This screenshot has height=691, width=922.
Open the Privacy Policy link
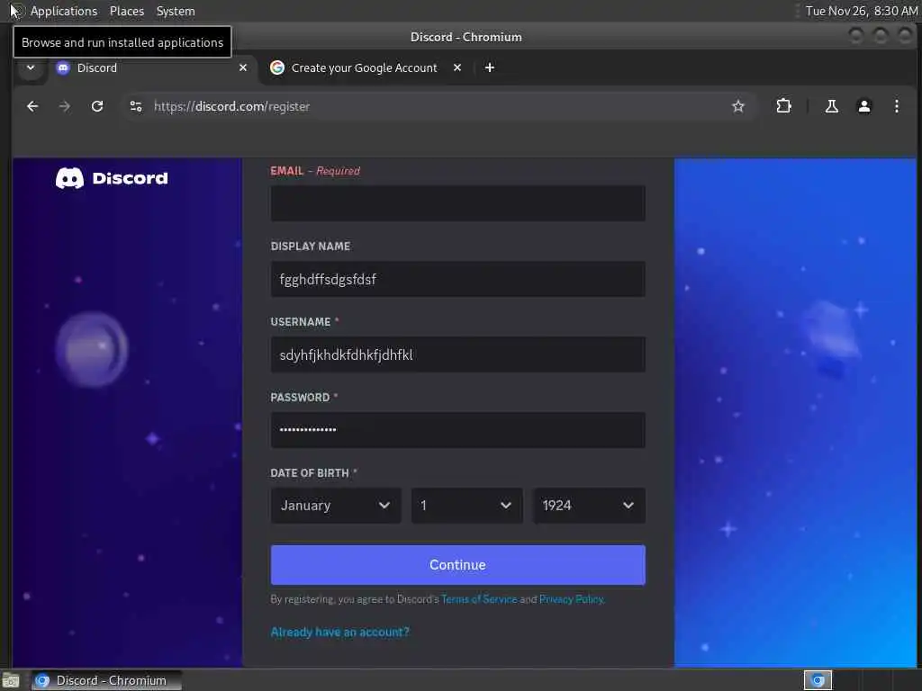point(572,599)
